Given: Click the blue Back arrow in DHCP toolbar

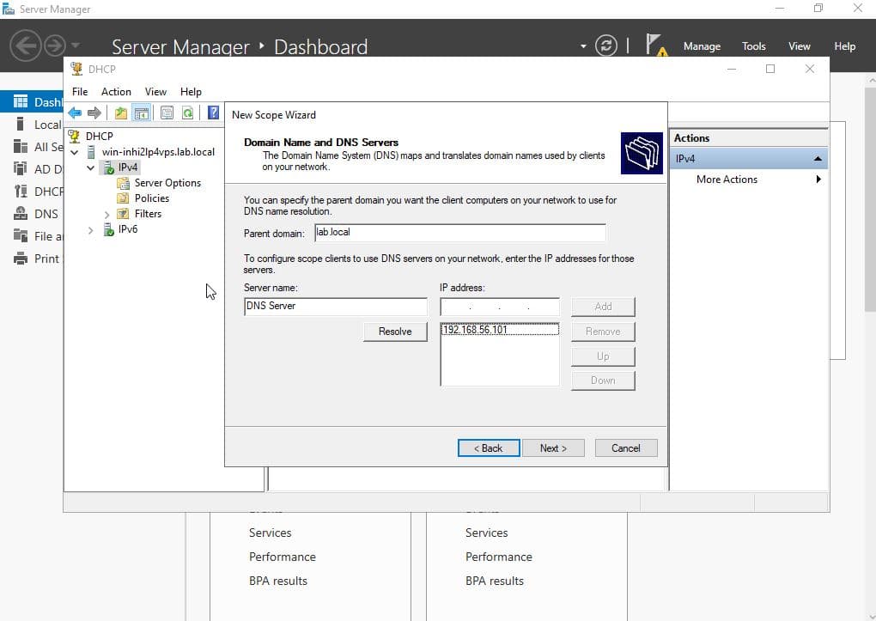Looking at the screenshot, I should pos(75,113).
